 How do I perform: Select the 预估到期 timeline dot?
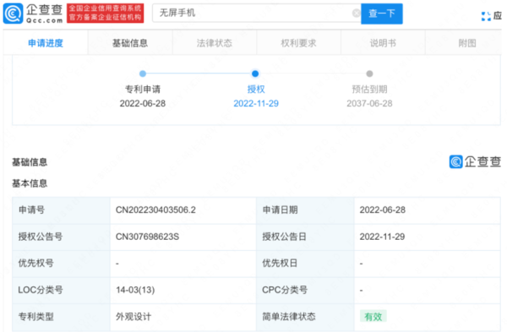369,73
